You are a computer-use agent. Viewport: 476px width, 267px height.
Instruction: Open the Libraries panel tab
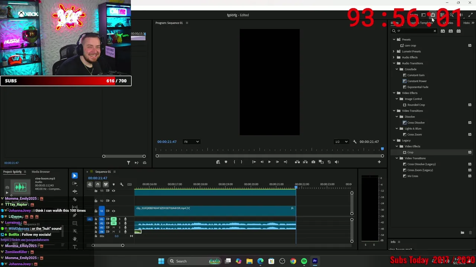coord(448,23)
